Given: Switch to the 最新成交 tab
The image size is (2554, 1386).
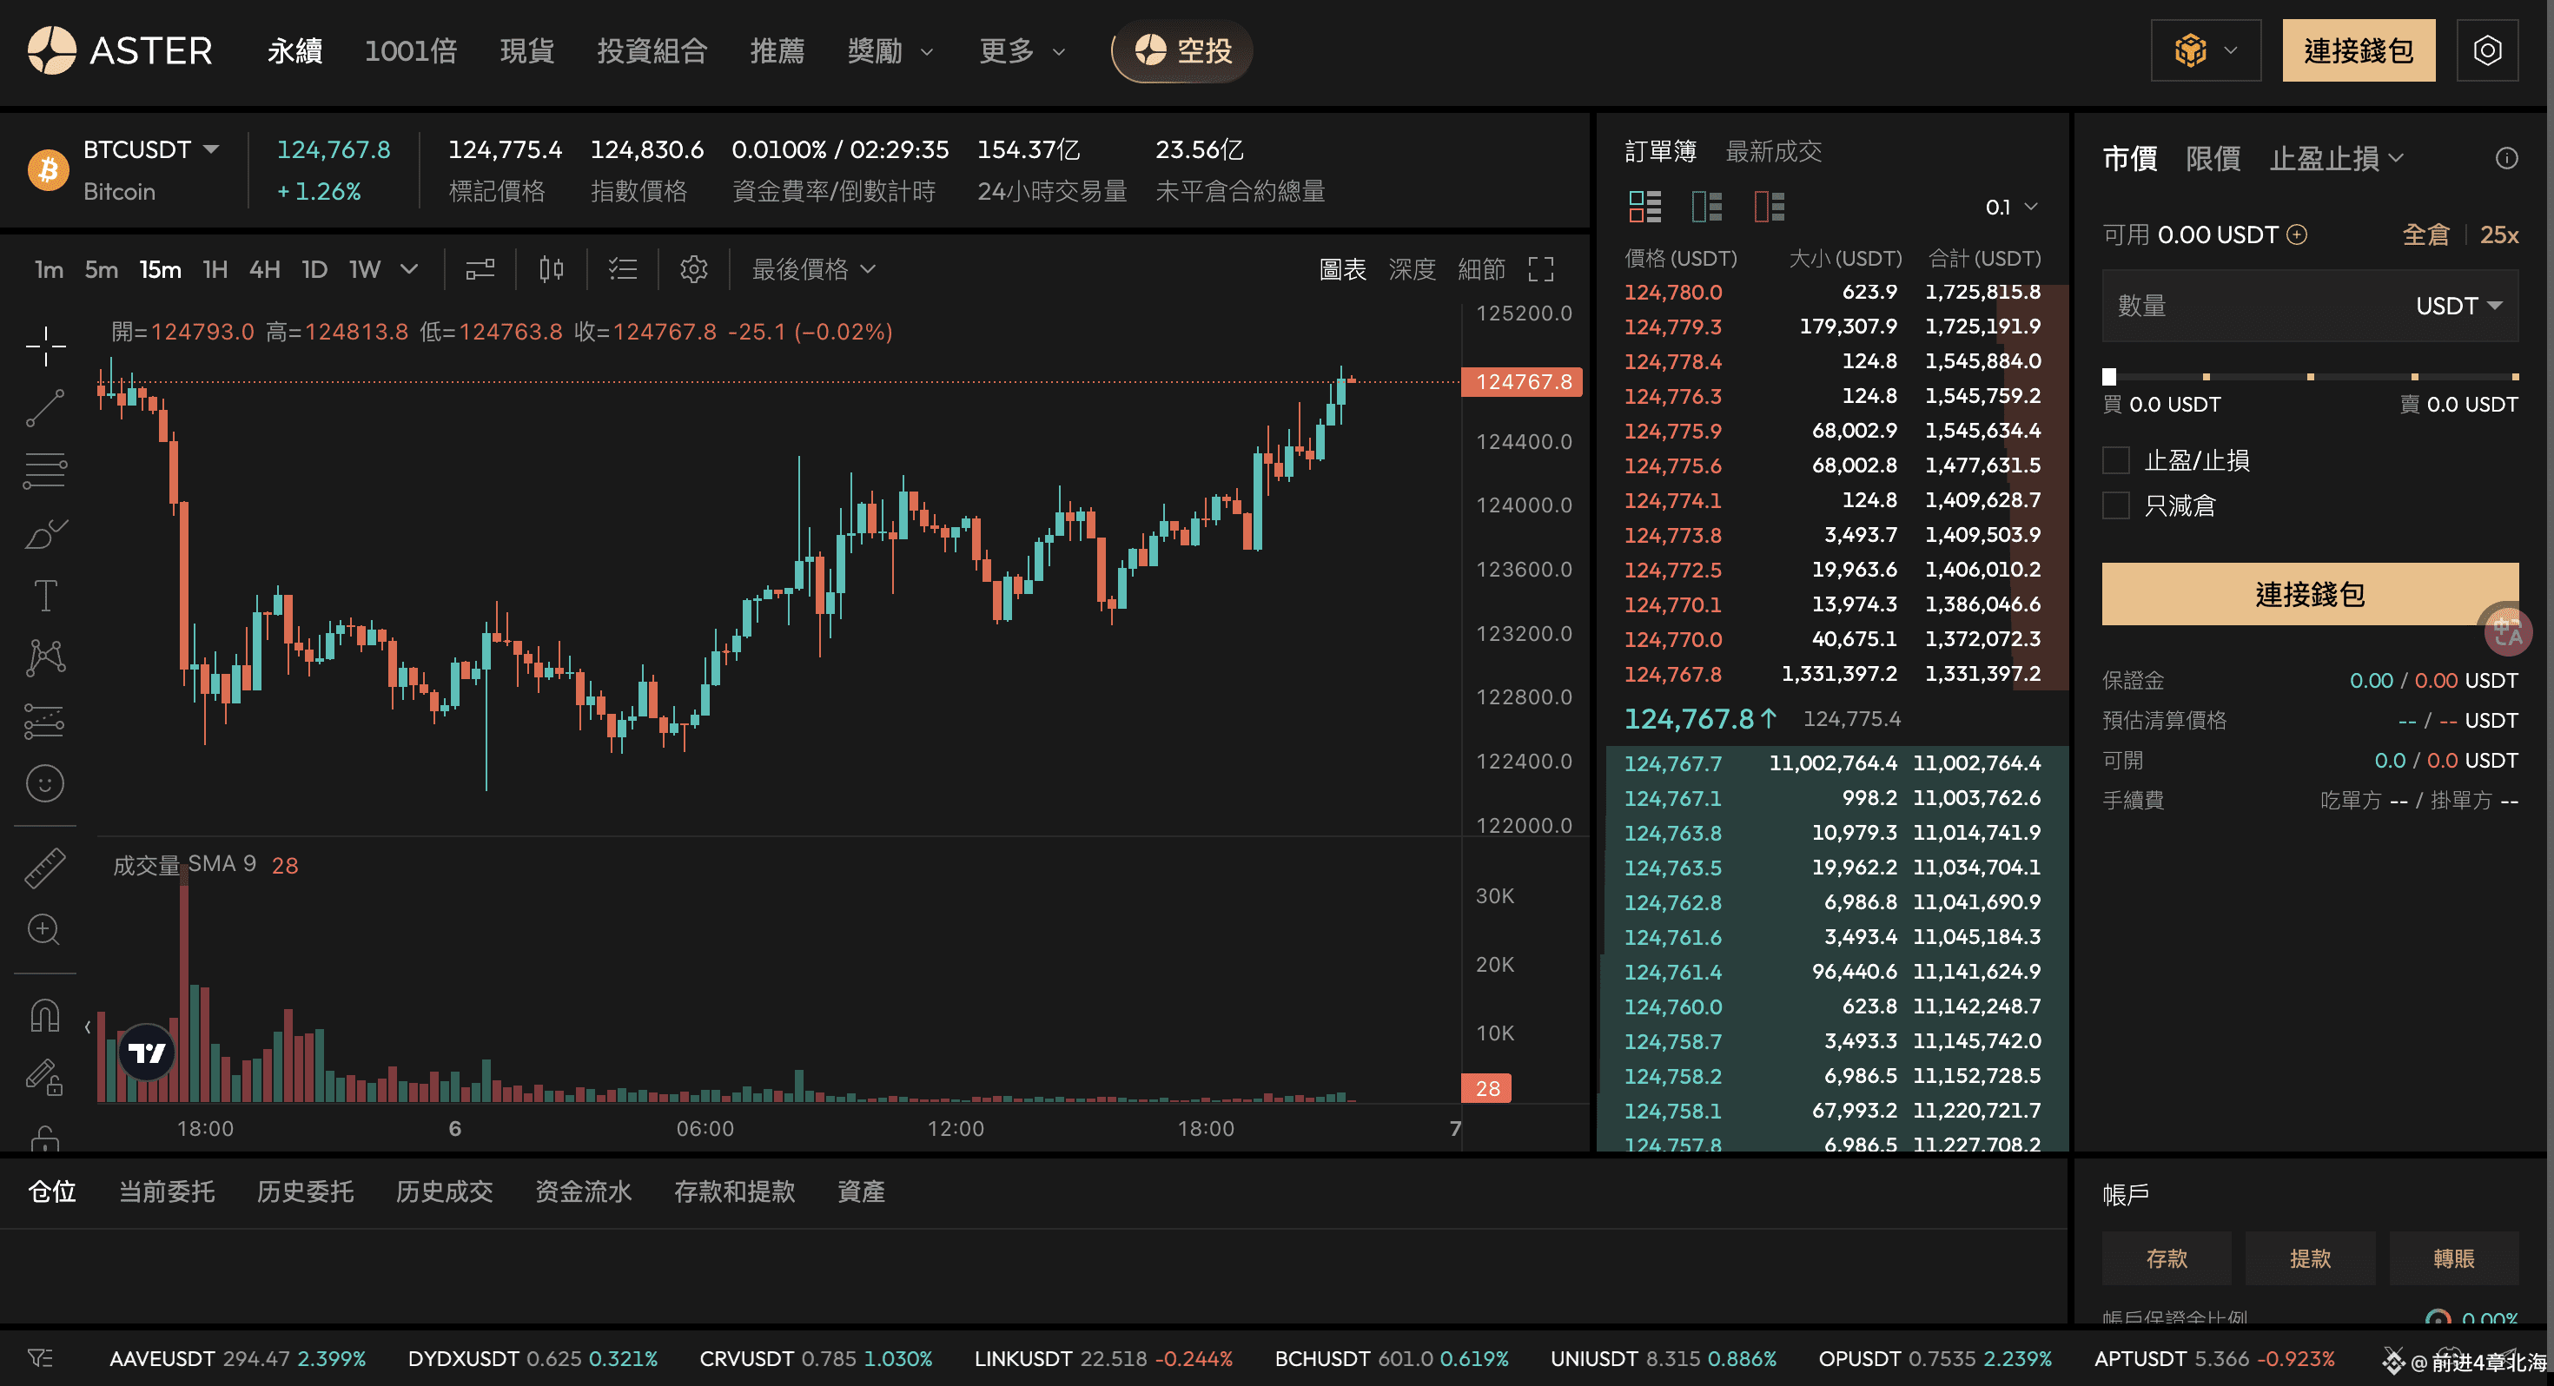Looking at the screenshot, I should pyautogui.click(x=1774, y=152).
